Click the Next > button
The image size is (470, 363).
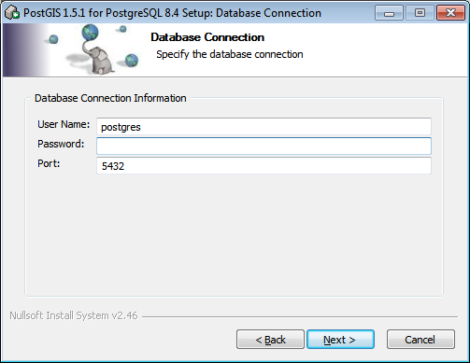click(340, 340)
